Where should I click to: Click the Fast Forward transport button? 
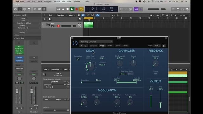pos(63,9)
